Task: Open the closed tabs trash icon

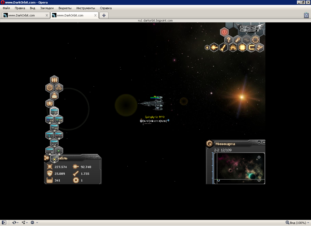Action: [x=306, y=15]
